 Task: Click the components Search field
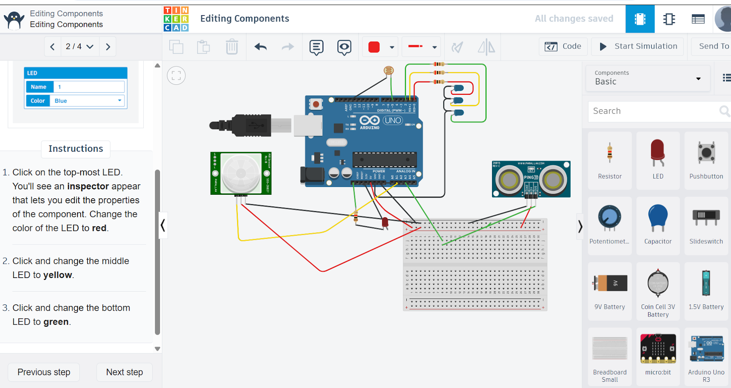654,111
